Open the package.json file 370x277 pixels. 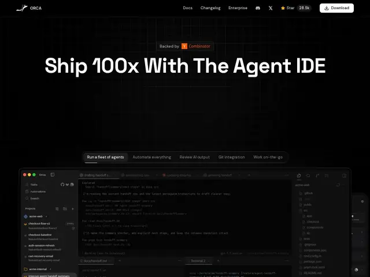[310, 261]
